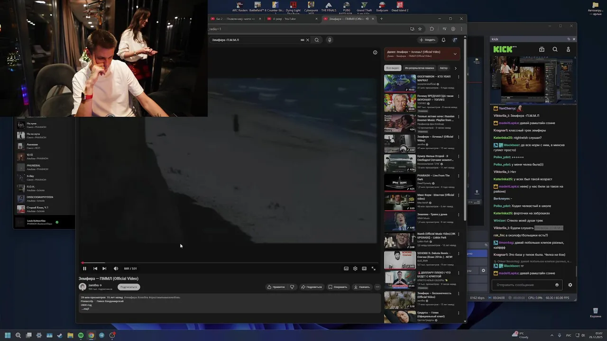Open options for OXXXYMIRON video

pos(459,77)
